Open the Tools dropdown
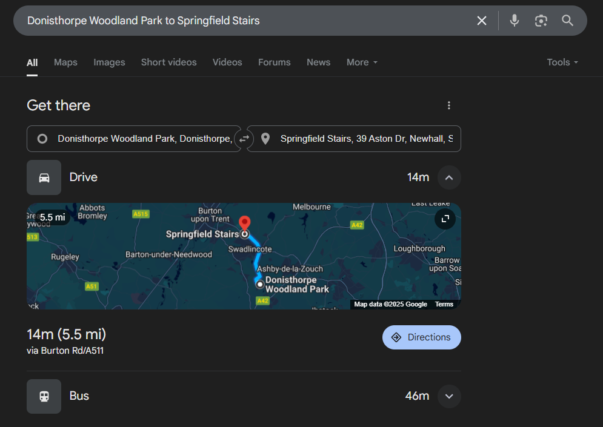Image resolution: width=603 pixels, height=427 pixels. tap(562, 62)
